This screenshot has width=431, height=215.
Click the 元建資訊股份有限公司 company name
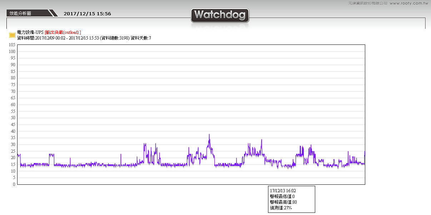click(x=368, y=3)
